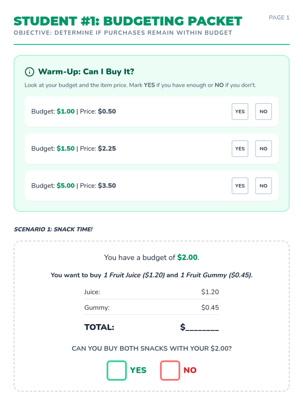The image size is (303, 405).
Task: Mark NO for $5.00 budget, $3.50 price
Action: point(263,186)
